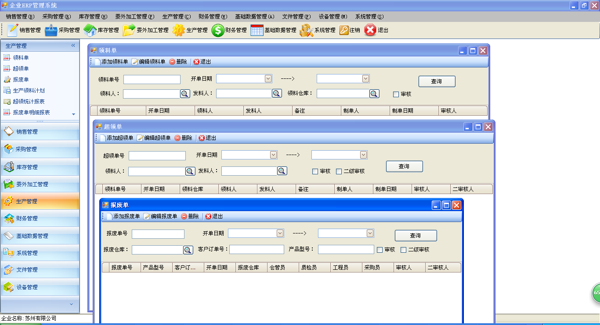
Task: Check 审核 checkbox in 领料单 window
Action: 396,94
